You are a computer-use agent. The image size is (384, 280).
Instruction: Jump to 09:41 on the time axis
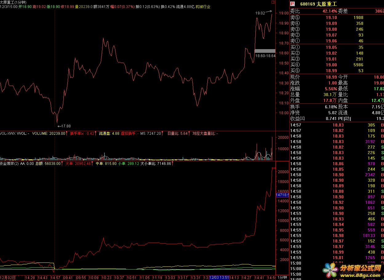68,277
